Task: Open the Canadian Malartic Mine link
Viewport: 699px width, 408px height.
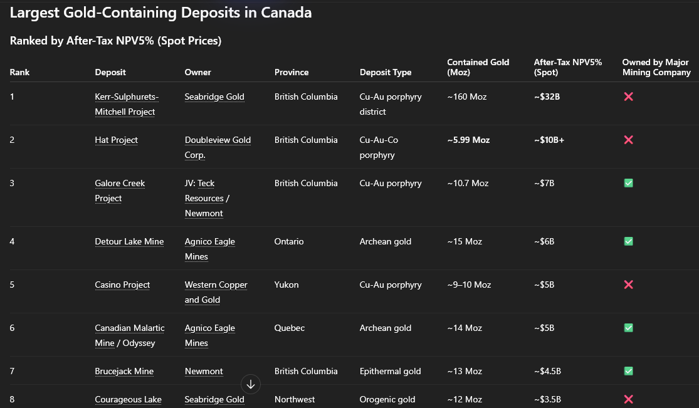Action: [129, 328]
